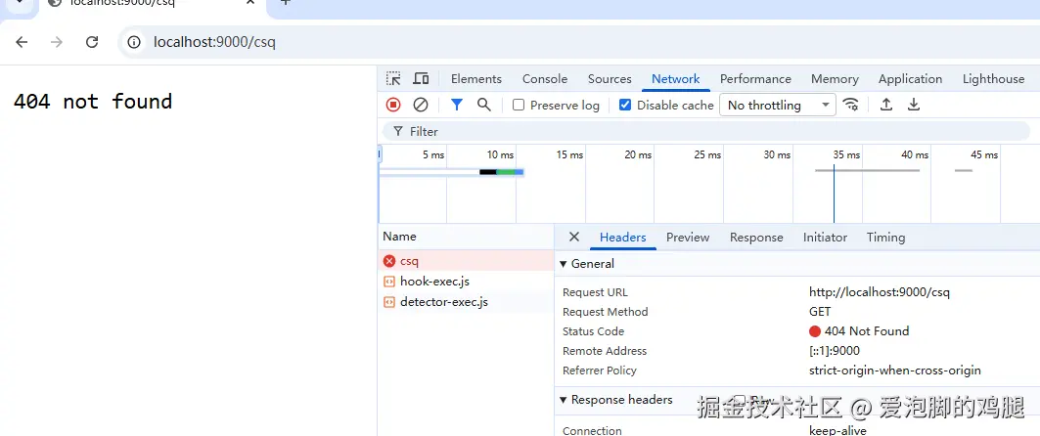
Task: Select detector-exec.js request row
Action: [467, 302]
